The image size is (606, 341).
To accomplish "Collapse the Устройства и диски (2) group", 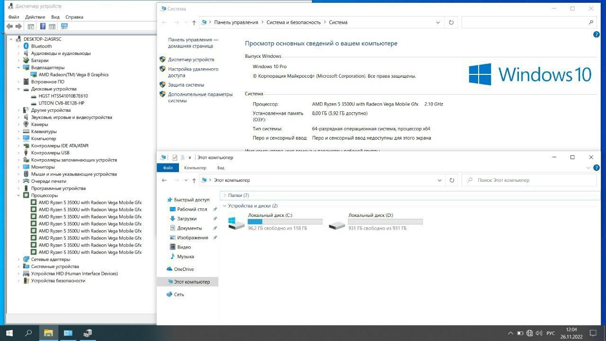I will pos(224,206).
